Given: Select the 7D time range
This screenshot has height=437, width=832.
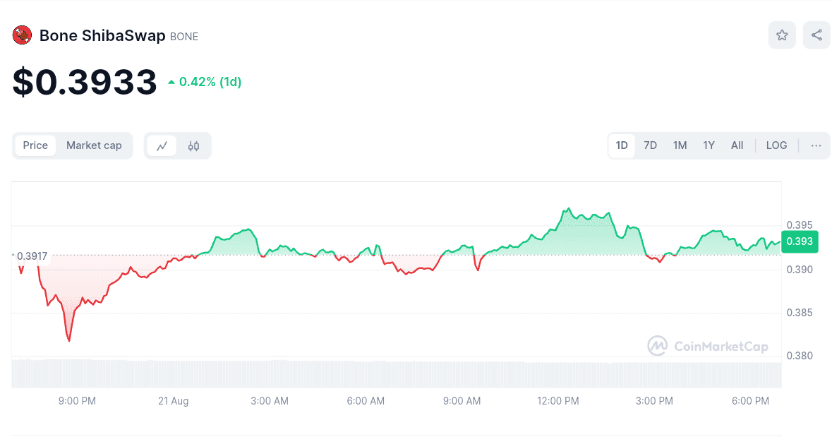Looking at the screenshot, I should click(x=650, y=145).
